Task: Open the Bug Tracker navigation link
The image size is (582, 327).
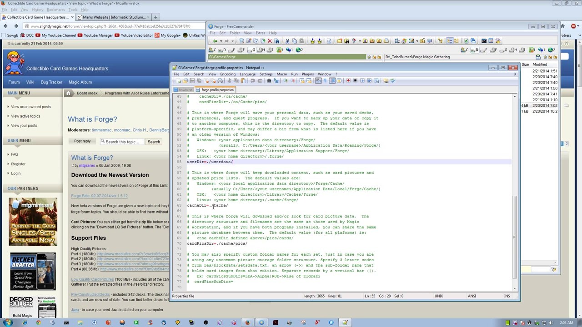Action: click(x=51, y=82)
